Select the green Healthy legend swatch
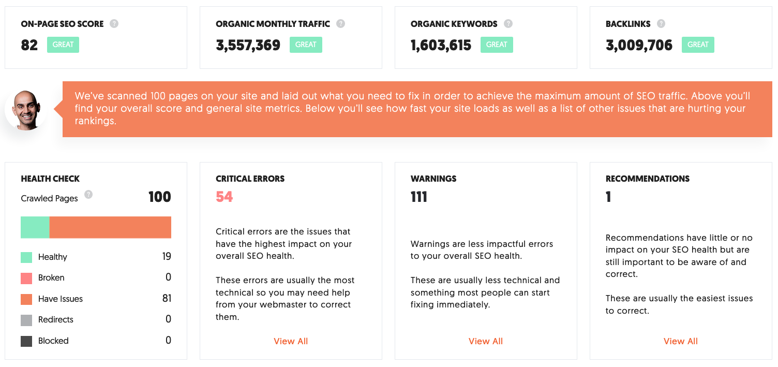Image resolution: width=778 pixels, height=367 pixels. tap(26, 257)
